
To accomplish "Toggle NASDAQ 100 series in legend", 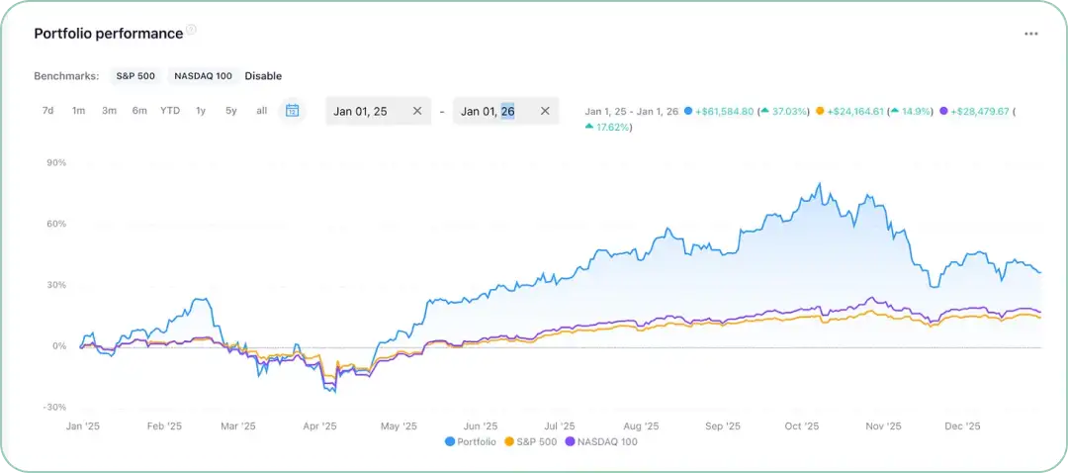I will (x=600, y=441).
